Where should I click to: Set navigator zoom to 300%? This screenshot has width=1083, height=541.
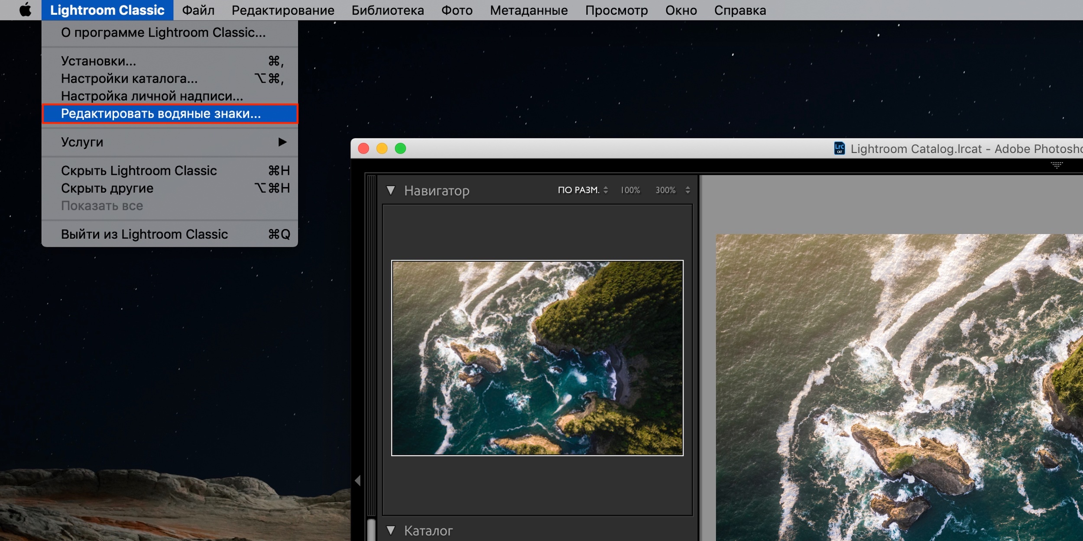coord(665,190)
